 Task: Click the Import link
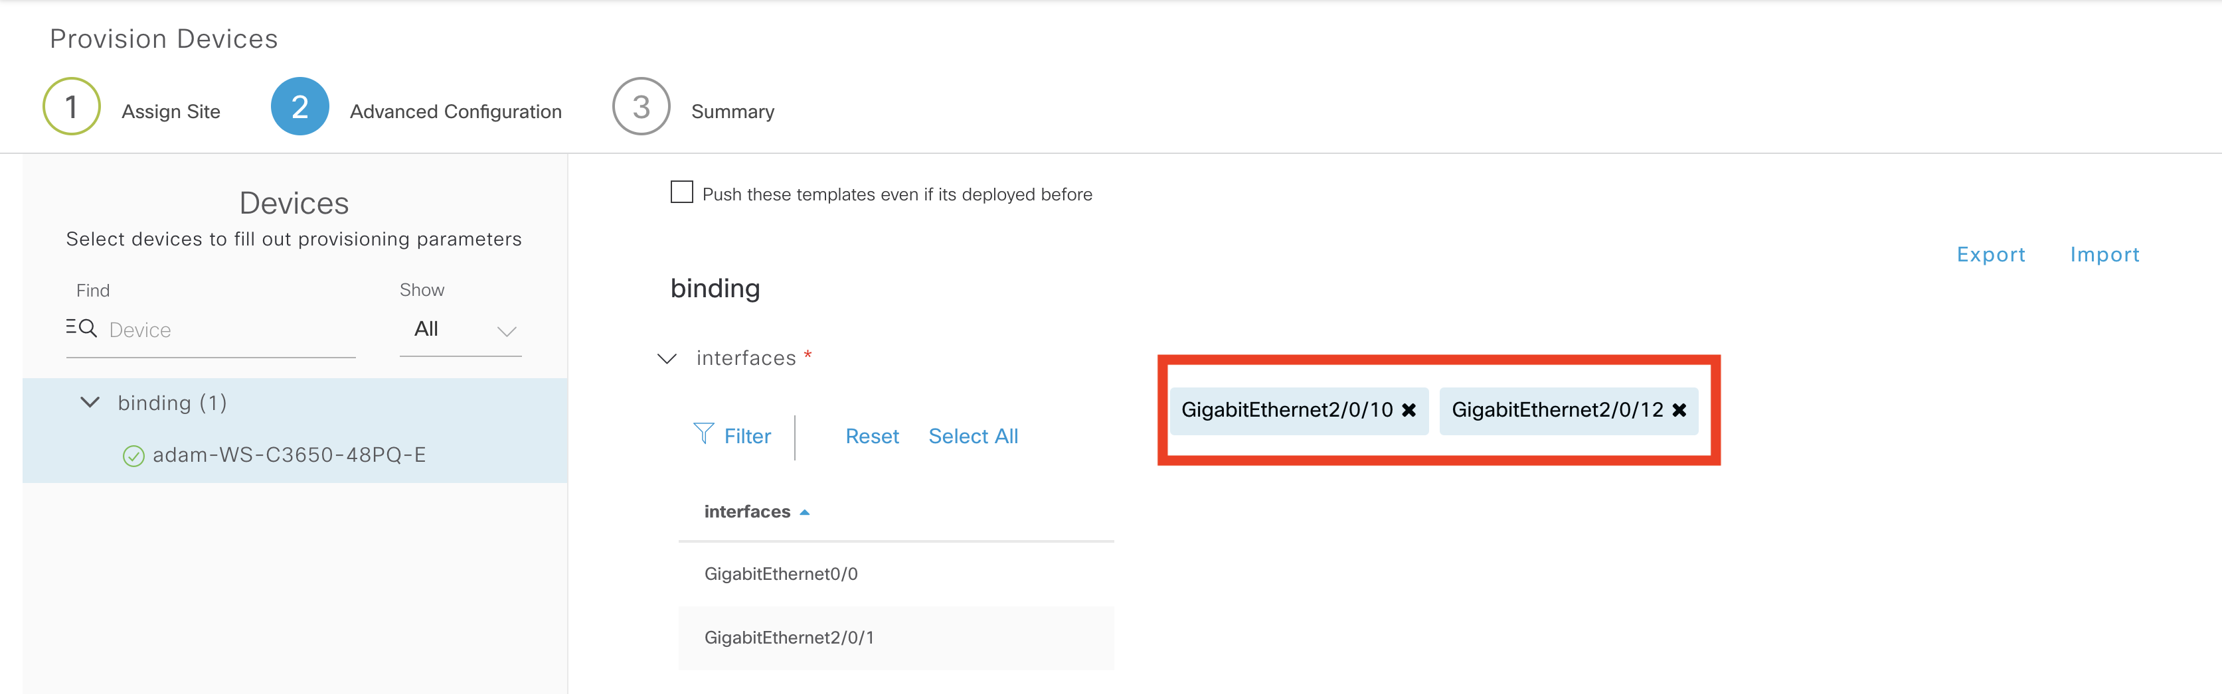[x=2104, y=254]
